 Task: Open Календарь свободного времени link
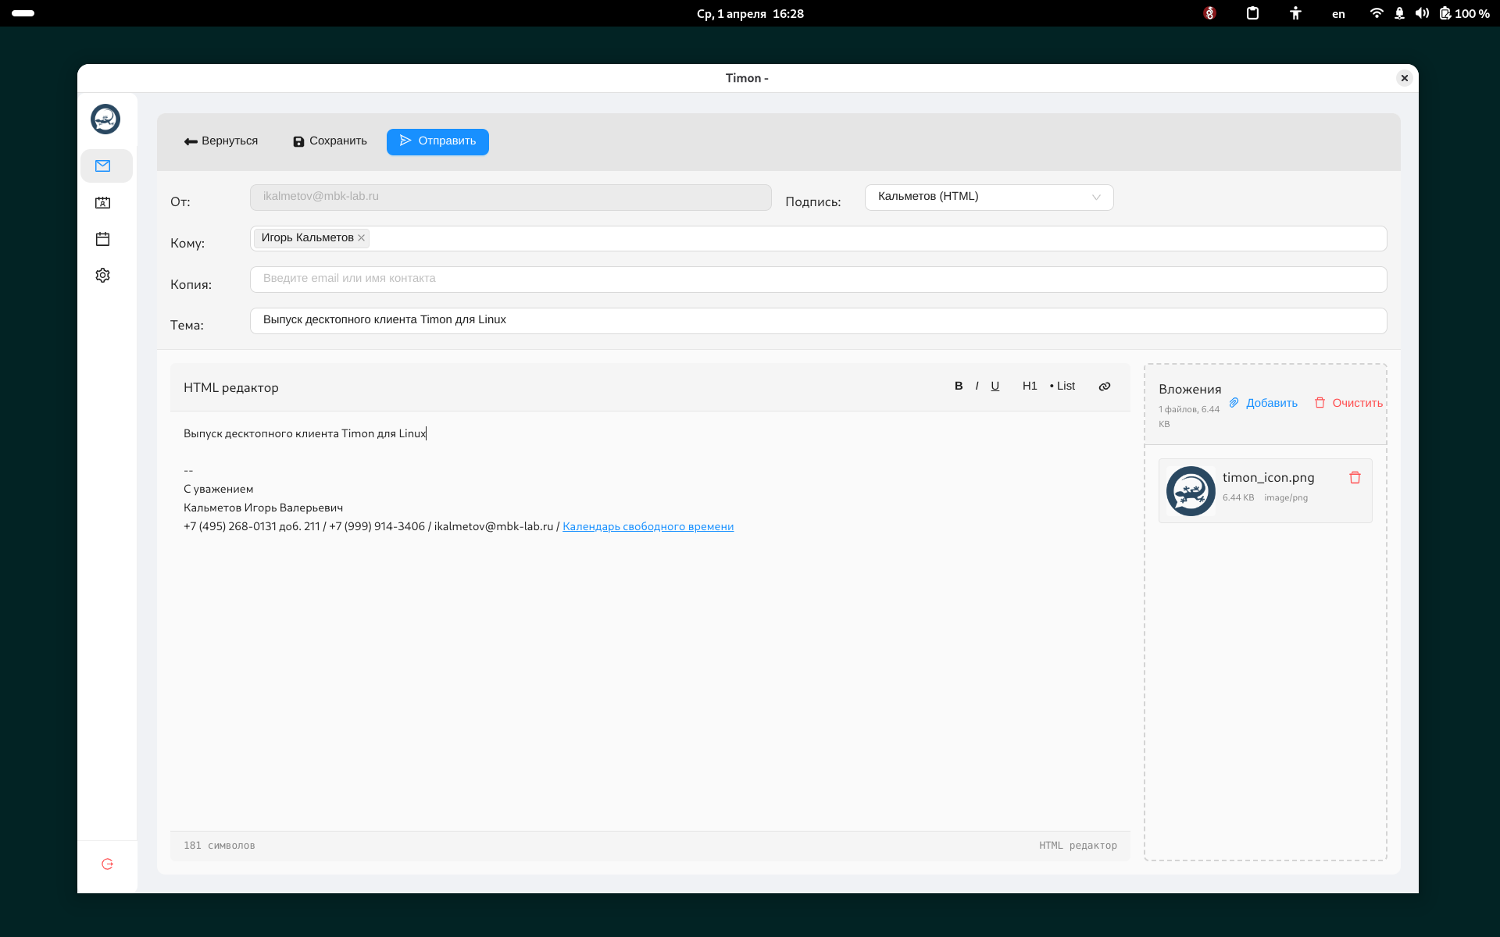[648, 527]
